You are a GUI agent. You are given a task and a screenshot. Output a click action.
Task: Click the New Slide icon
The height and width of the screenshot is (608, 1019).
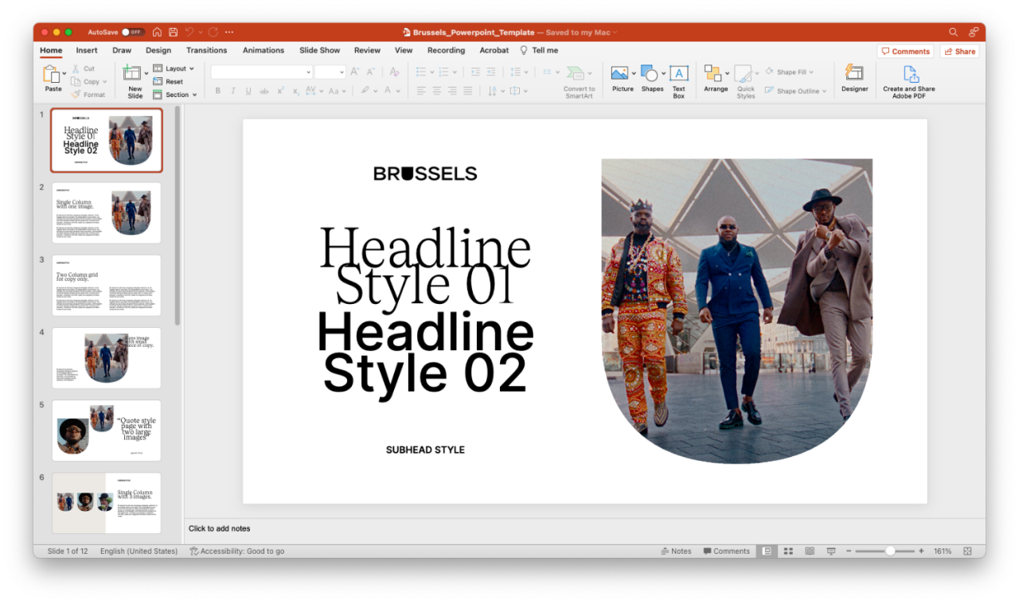(132, 74)
